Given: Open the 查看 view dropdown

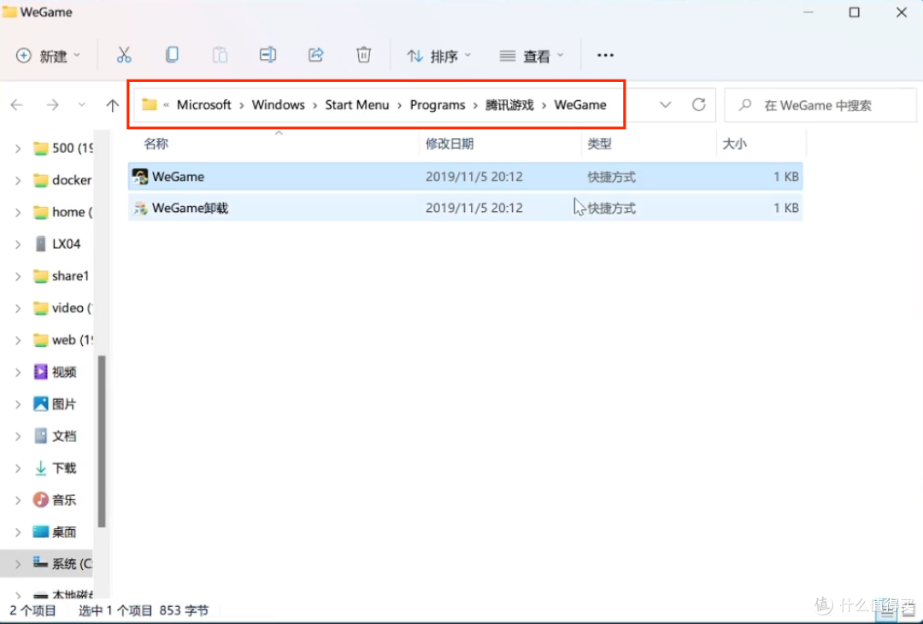Looking at the screenshot, I should tap(532, 56).
